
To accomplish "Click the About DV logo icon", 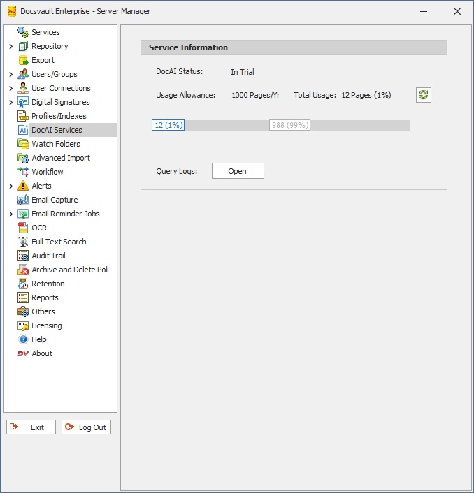I will coord(22,353).
